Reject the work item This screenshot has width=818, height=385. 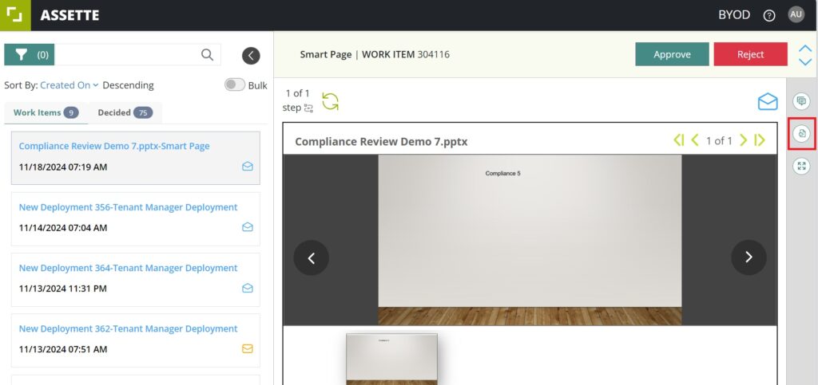click(750, 54)
